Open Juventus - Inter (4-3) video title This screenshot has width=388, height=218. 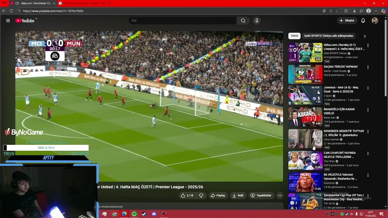[341, 89]
